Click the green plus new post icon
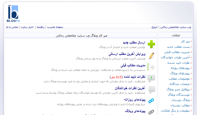197x115 pixels. pyautogui.click(x=151, y=44)
